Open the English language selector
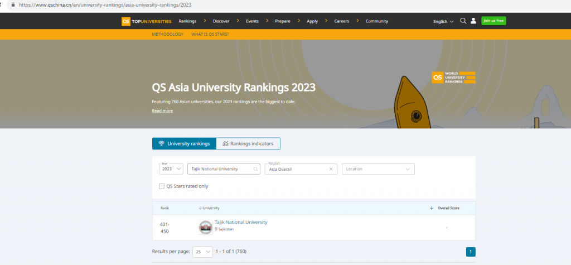Viewport: 571px width, 265px height. pyautogui.click(x=443, y=22)
